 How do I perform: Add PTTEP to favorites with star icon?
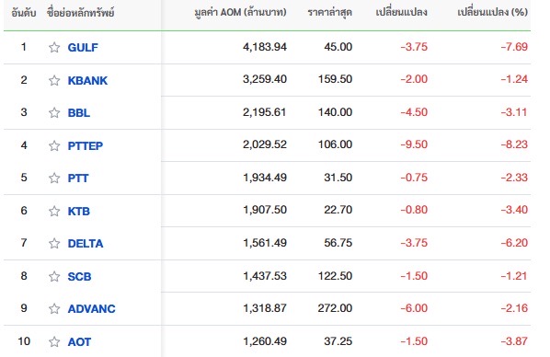[54, 145]
